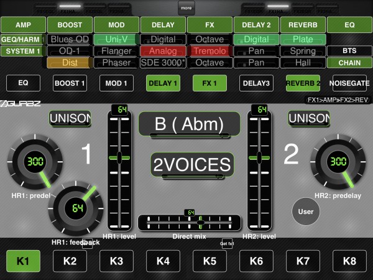Select the K8 preset button
The height and width of the screenshot is (280, 373).
349,261
